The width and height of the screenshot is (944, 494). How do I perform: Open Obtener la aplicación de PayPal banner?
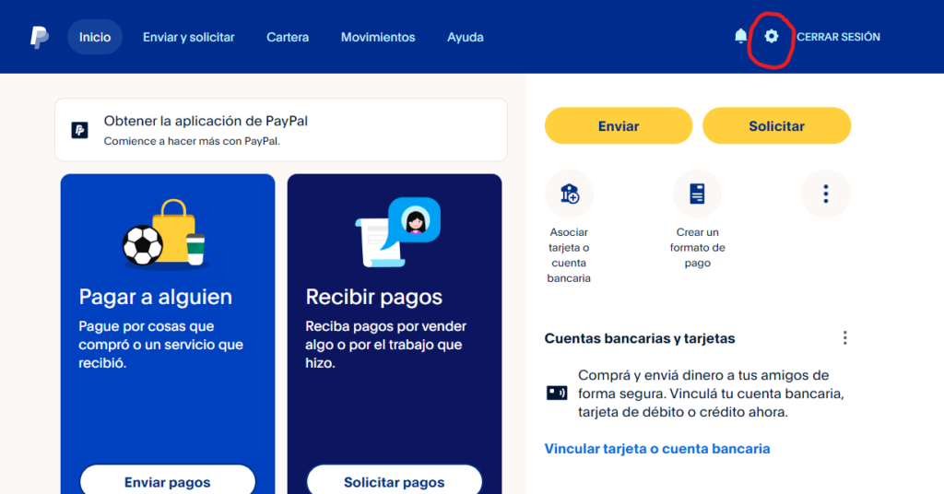(281, 130)
